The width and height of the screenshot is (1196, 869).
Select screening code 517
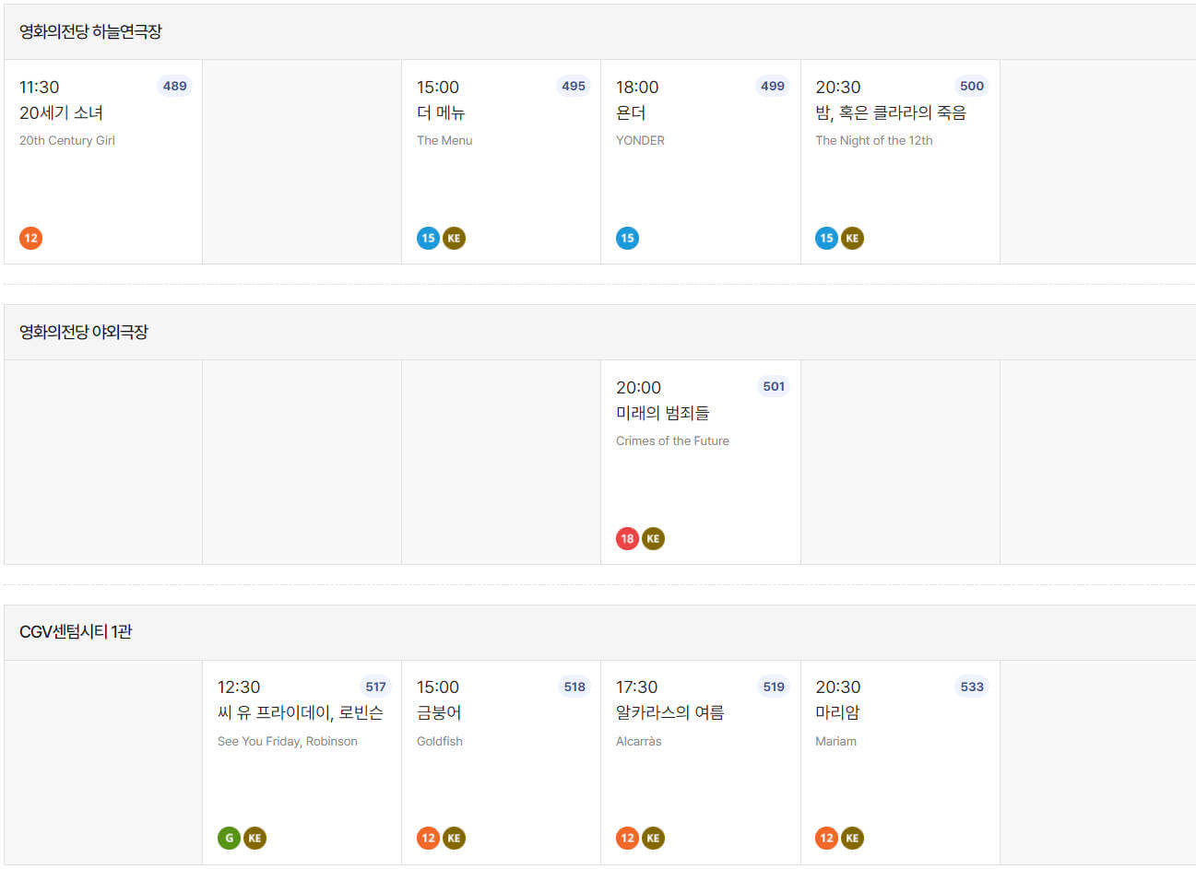[375, 687]
